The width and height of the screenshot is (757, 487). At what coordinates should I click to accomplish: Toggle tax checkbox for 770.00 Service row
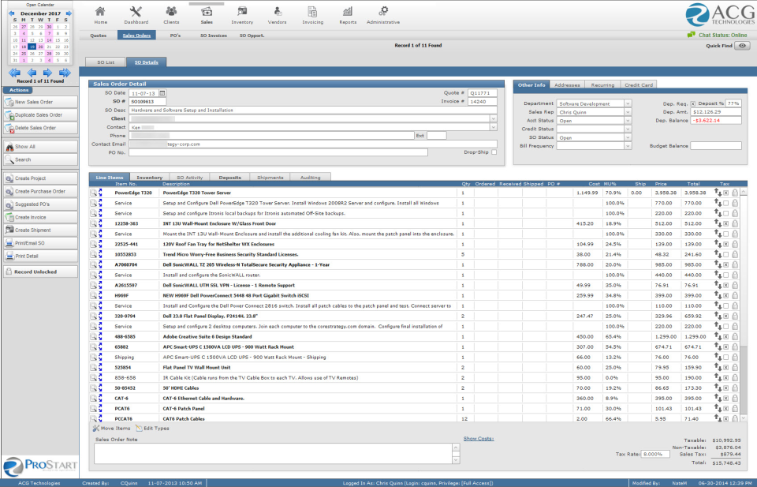[725, 203]
